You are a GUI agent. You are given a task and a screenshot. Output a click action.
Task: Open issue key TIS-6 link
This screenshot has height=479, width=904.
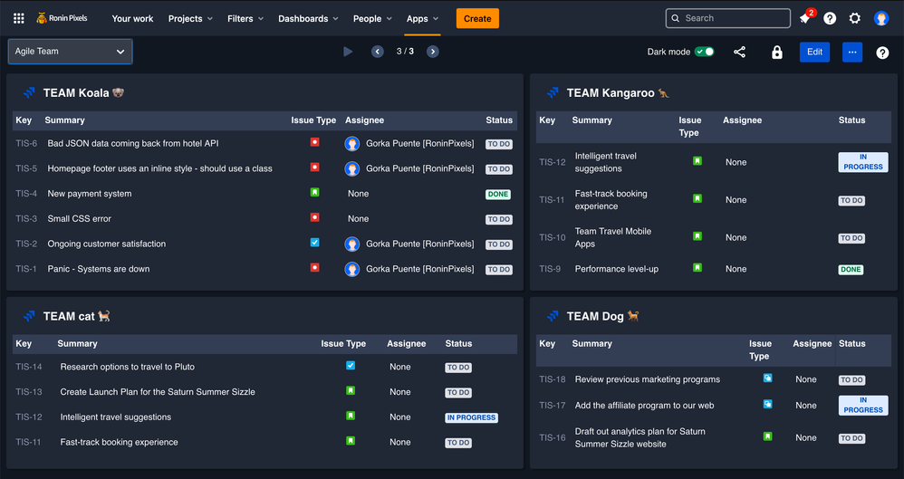pyautogui.click(x=26, y=144)
